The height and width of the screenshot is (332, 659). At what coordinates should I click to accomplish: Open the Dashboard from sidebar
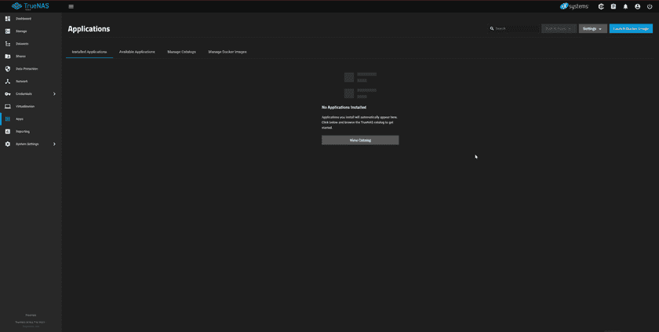coord(23,18)
